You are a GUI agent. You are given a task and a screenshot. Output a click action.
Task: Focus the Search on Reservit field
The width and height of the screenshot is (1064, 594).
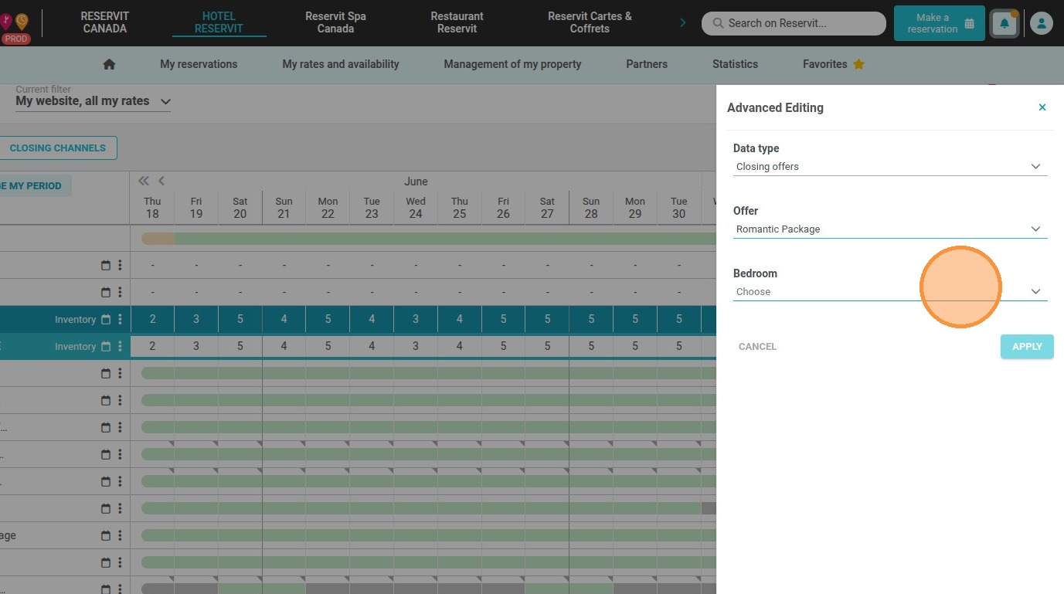pos(794,23)
